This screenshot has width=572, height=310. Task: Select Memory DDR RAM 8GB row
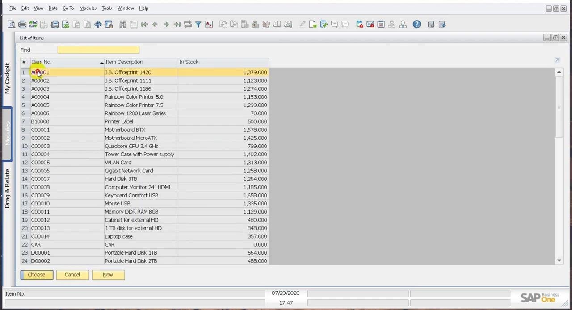pos(144,212)
